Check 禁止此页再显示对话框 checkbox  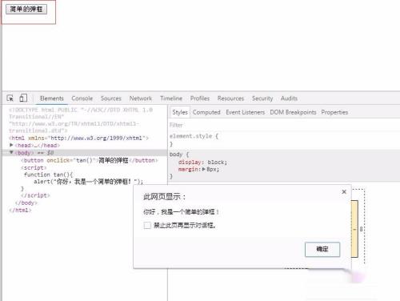[x=147, y=225]
